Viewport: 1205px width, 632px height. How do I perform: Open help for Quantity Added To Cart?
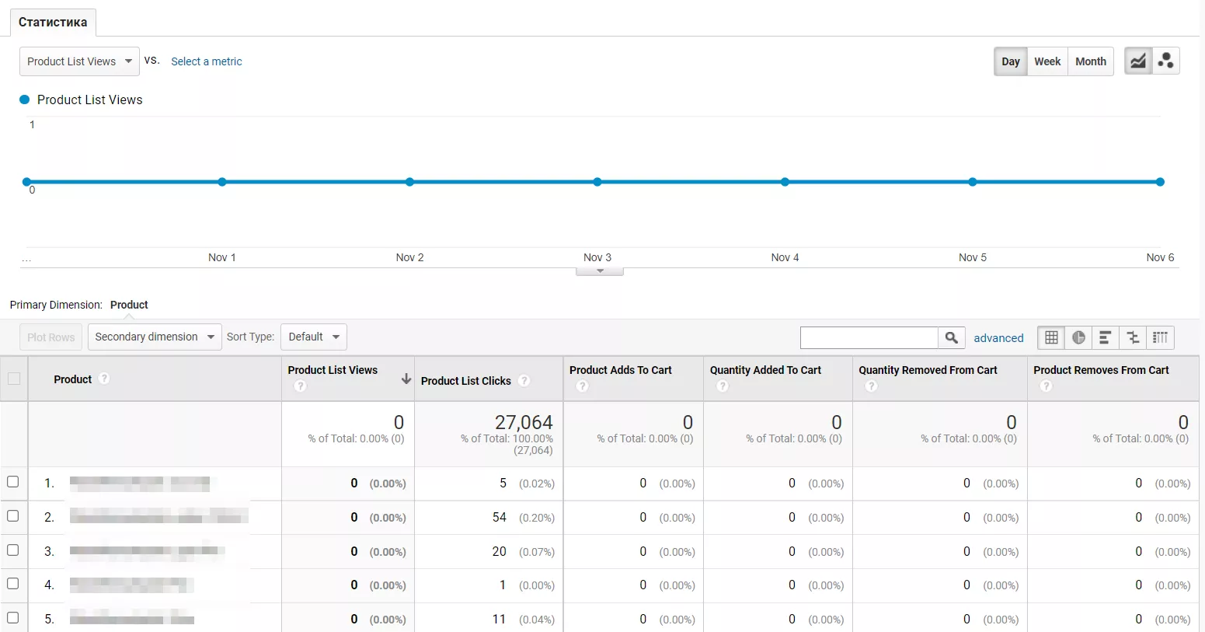723,386
